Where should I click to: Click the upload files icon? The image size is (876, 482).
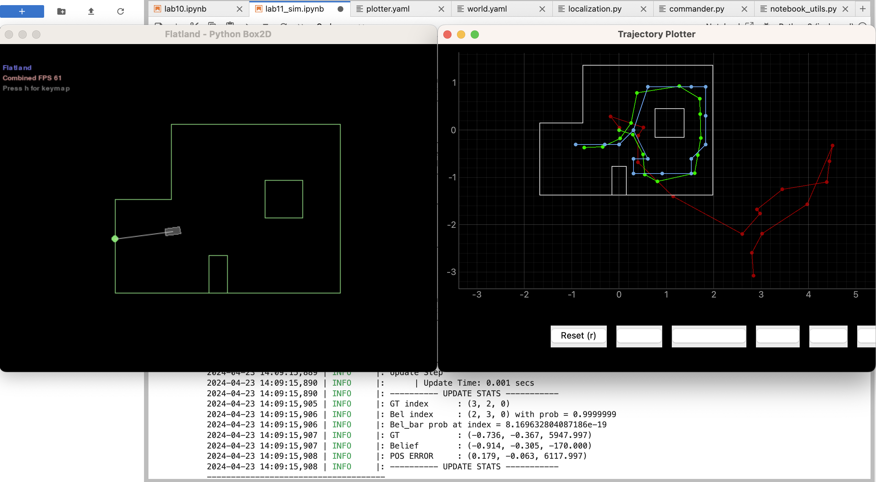pos(91,11)
